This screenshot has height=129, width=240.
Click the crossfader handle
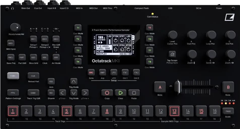point(178,87)
